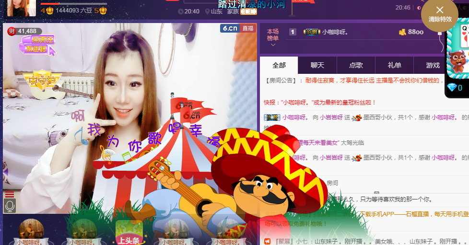Click the 41,488 wealth value
Viewport: 469px width, 245px height.
[x=27, y=31]
